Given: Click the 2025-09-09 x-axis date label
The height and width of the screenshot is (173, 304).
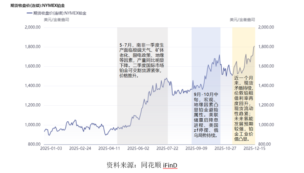Looking at the screenshot, I should pos(196,148).
